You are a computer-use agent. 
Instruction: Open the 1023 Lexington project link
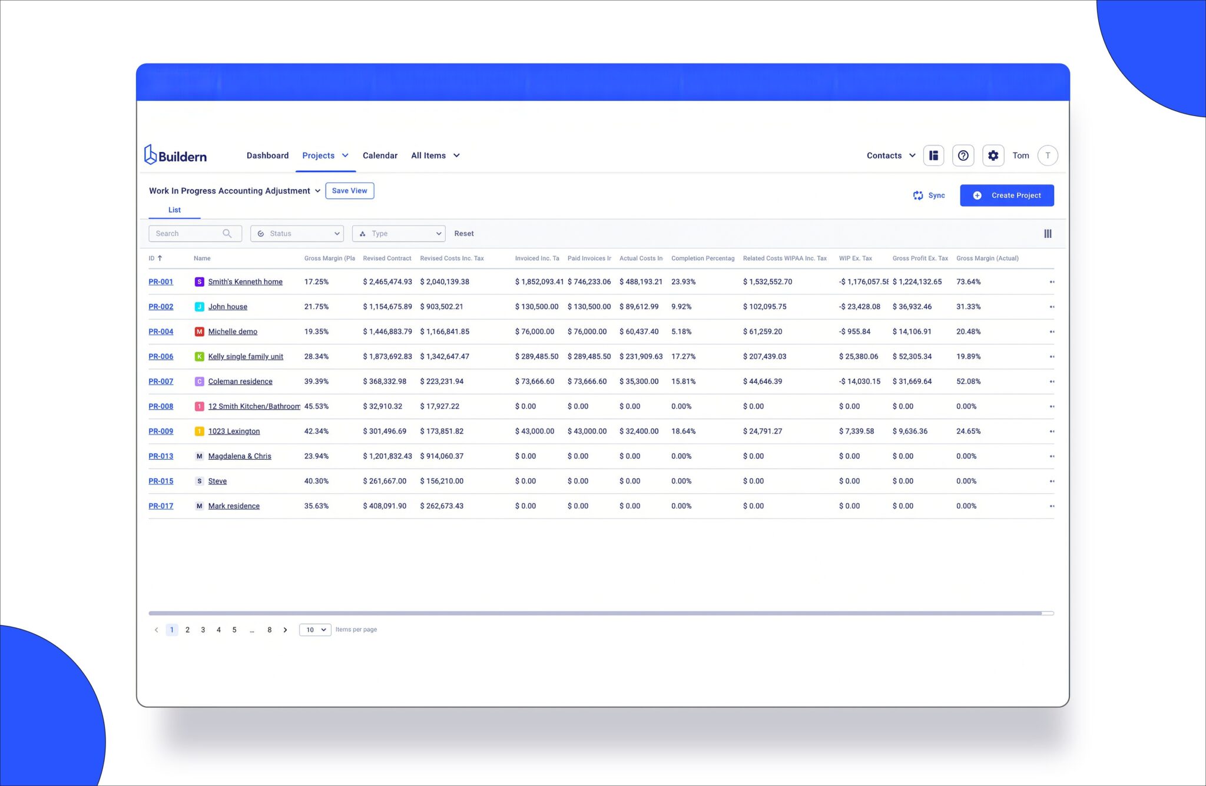(x=234, y=432)
